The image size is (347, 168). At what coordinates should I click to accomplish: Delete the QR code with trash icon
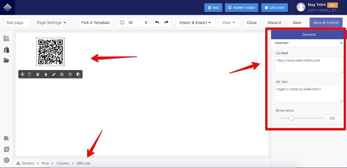coord(38,74)
